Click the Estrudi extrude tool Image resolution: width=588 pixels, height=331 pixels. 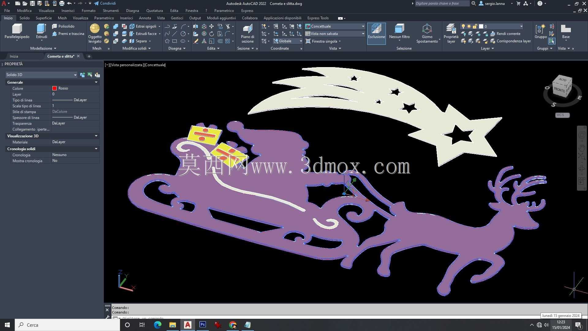(x=41, y=32)
